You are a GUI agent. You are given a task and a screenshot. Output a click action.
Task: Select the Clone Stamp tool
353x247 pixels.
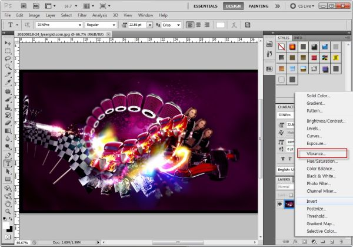click(x=8, y=107)
